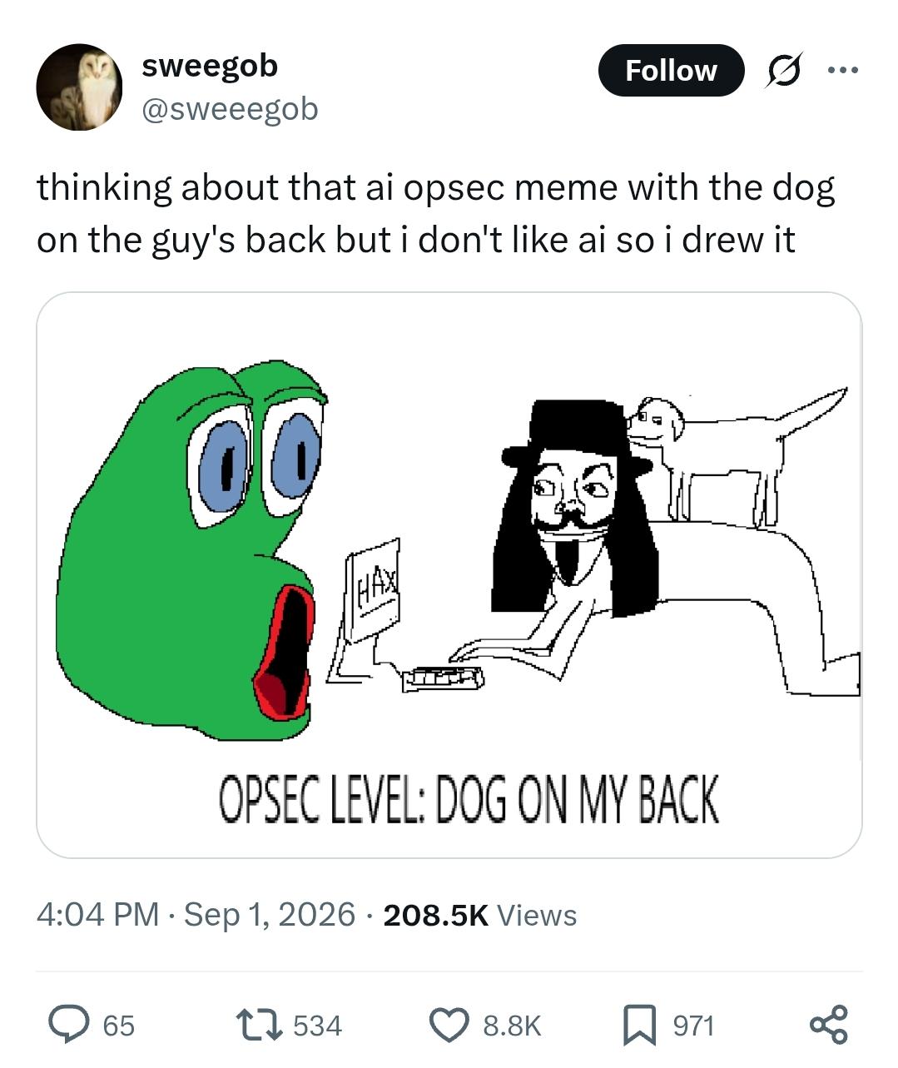Click the share icon
The image size is (898, 1068).
coord(829,1025)
